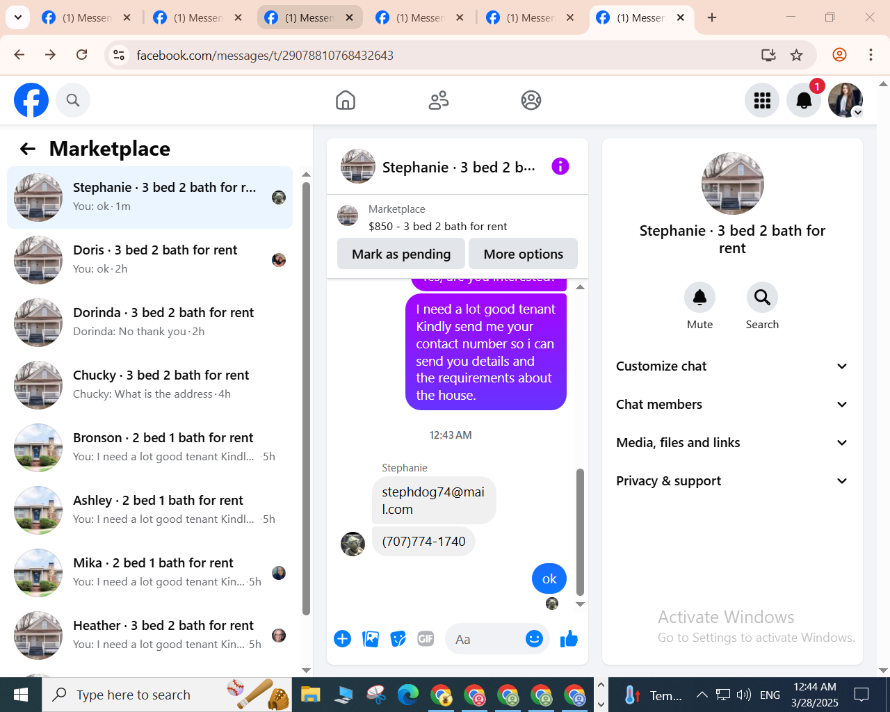Open Chrome three-dot menu
The image size is (890, 712).
(x=871, y=55)
